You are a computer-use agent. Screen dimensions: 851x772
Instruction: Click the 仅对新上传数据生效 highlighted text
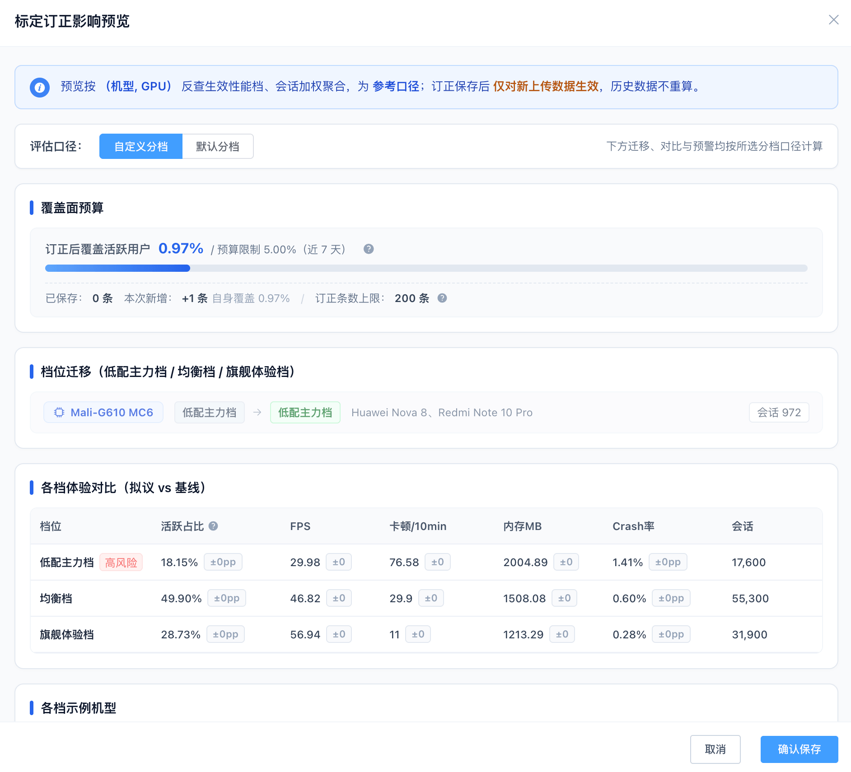[546, 86]
